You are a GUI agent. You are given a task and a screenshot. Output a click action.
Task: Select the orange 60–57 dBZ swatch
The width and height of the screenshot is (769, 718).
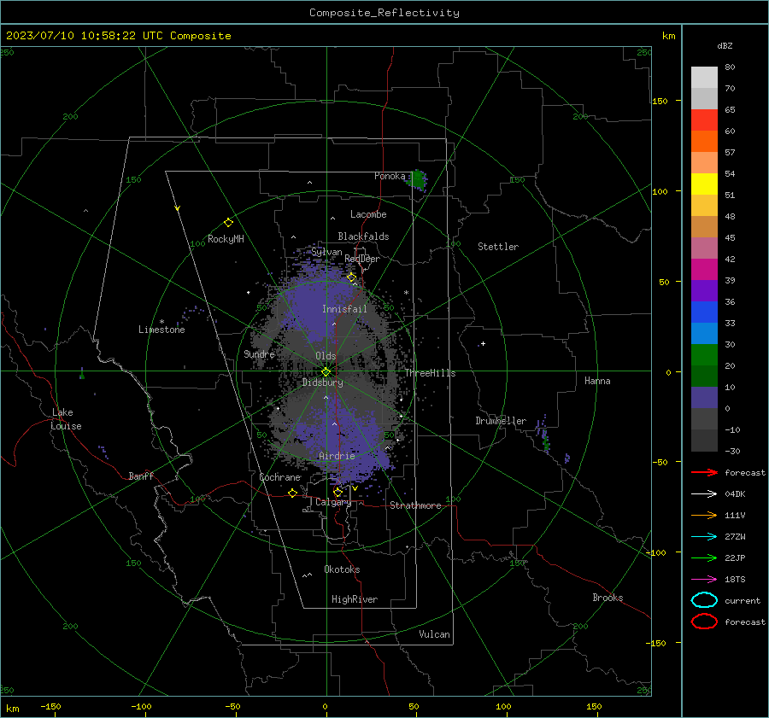(x=704, y=141)
